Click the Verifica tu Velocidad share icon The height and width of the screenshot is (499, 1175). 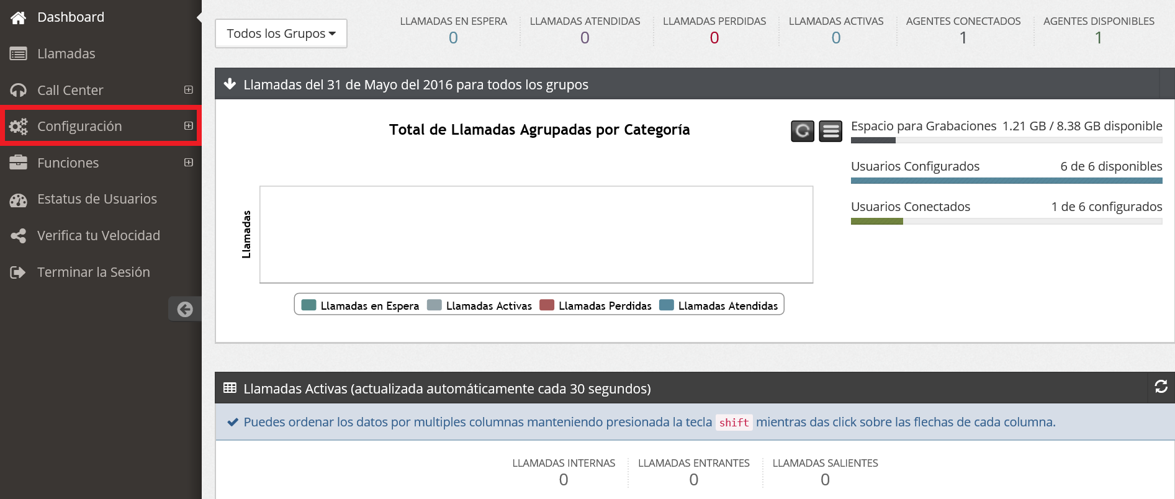coord(19,236)
